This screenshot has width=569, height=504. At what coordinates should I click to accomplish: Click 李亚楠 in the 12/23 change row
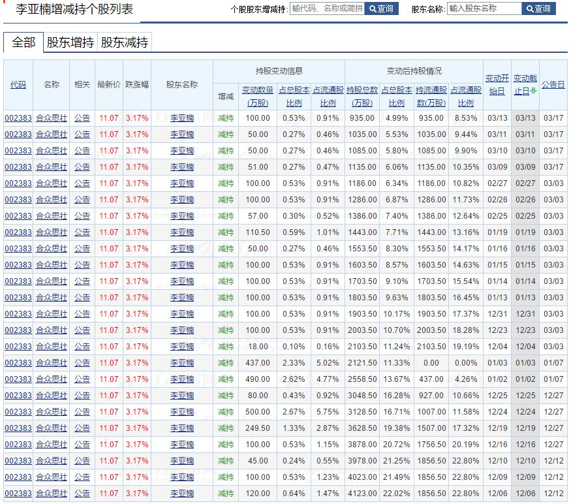coord(182,330)
